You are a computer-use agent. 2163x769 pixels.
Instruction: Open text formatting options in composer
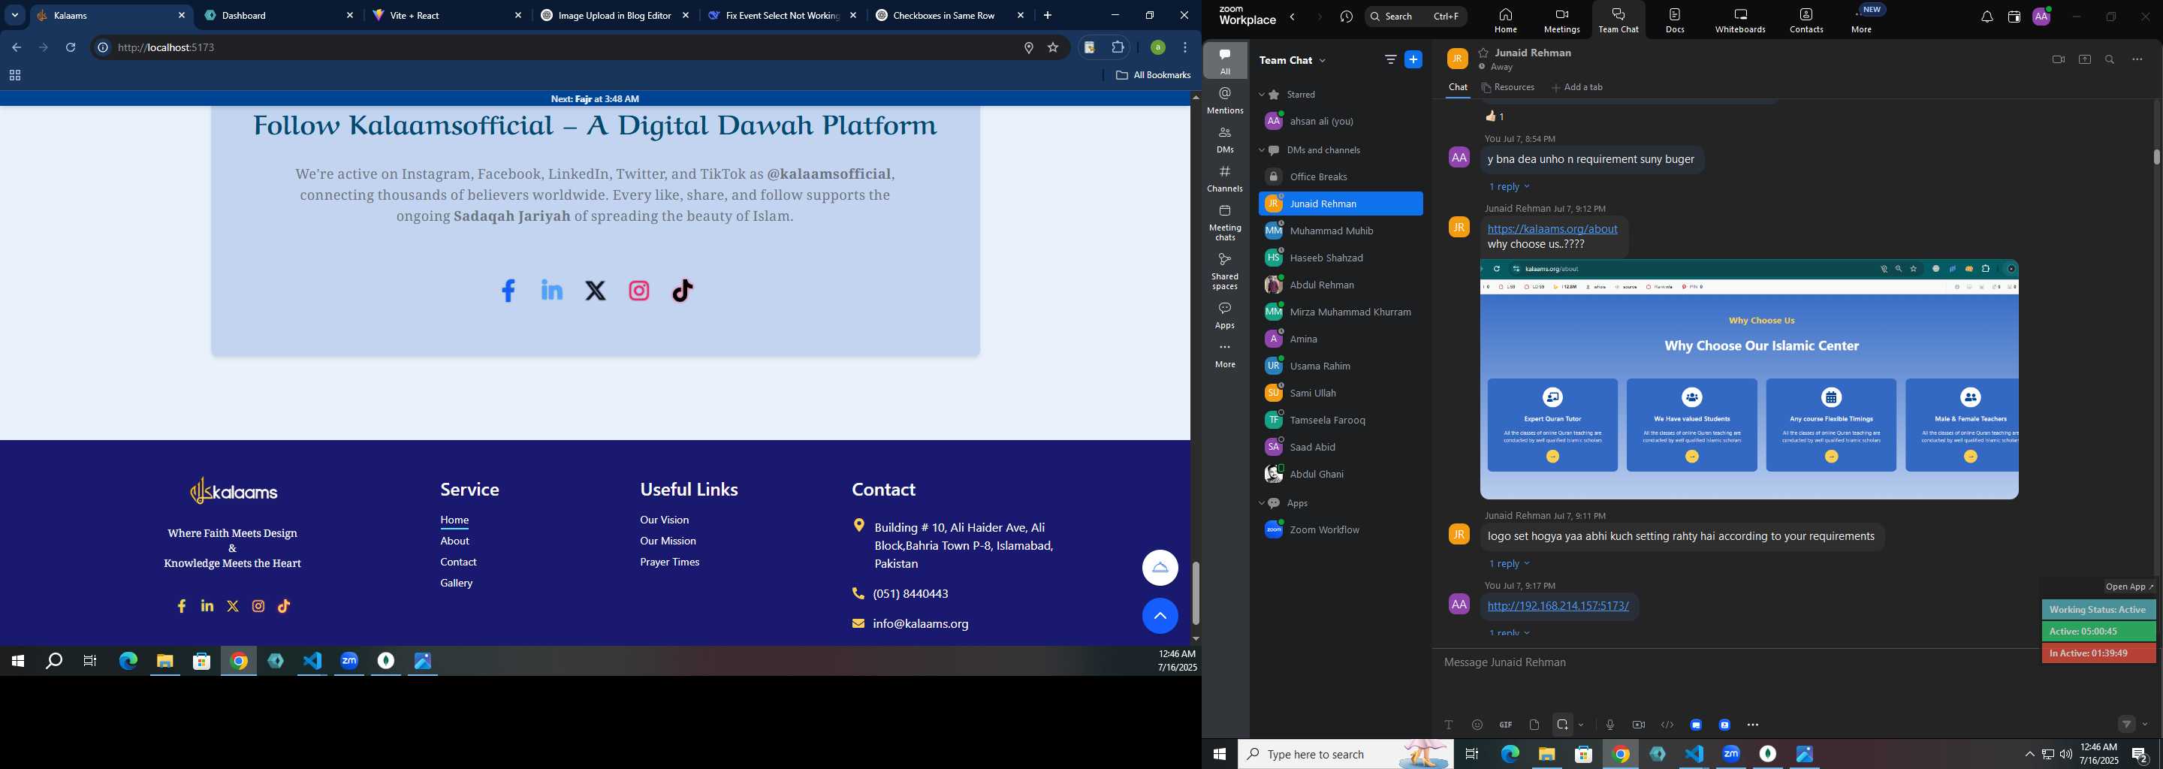pos(1449,725)
